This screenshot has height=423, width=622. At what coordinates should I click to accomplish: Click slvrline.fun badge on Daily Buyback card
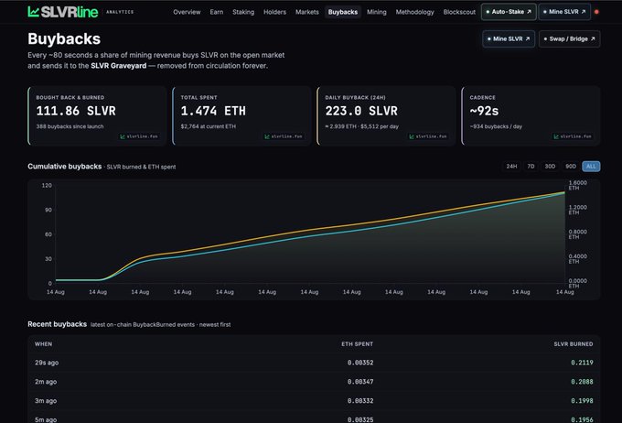pos(428,136)
